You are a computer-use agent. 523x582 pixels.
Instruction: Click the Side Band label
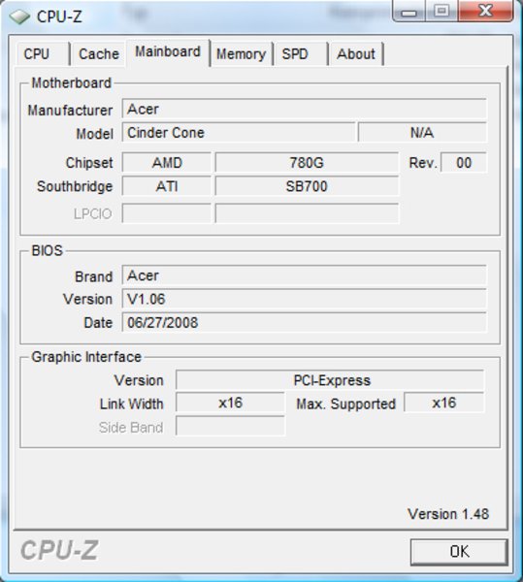[x=131, y=428]
